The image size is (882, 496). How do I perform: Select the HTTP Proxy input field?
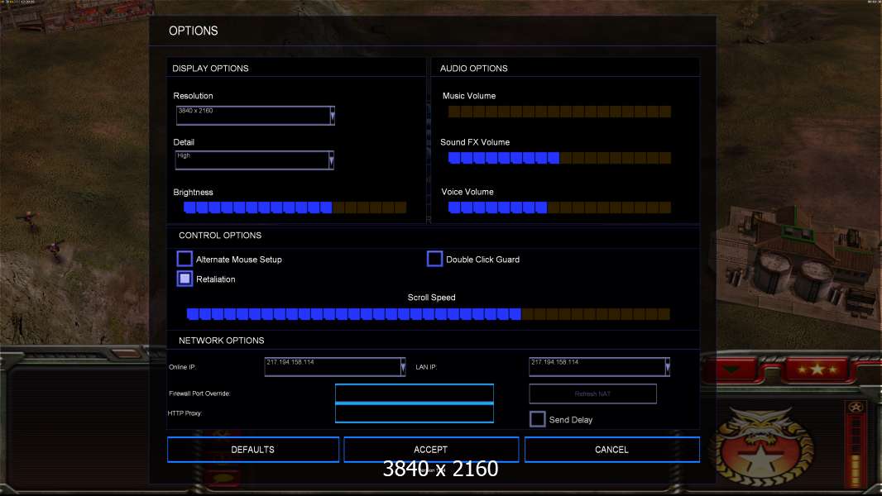(x=414, y=413)
